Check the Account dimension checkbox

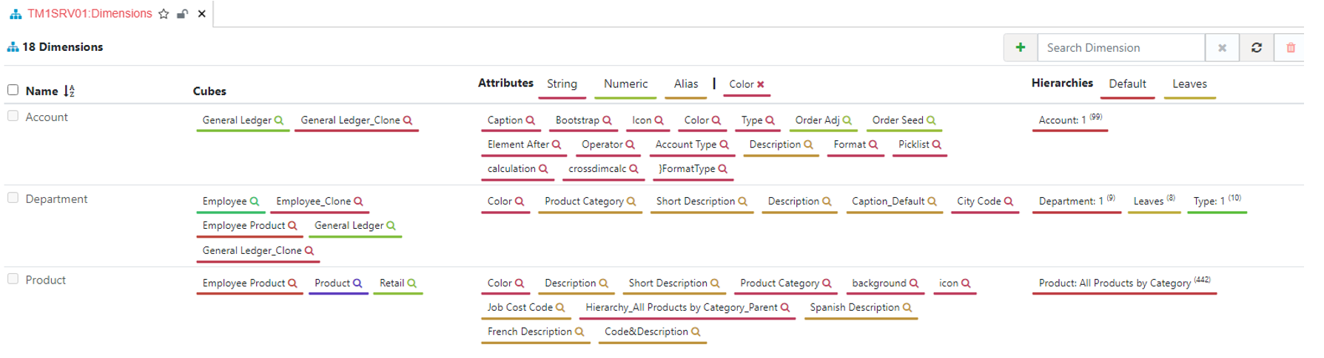click(x=13, y=116)
